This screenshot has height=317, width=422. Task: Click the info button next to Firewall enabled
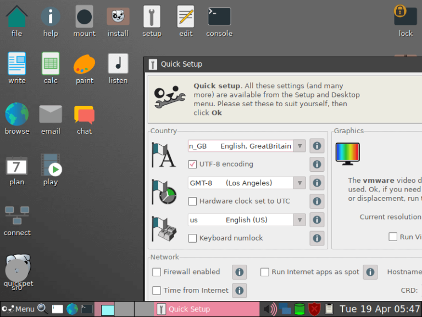click(x=239, y=272)
